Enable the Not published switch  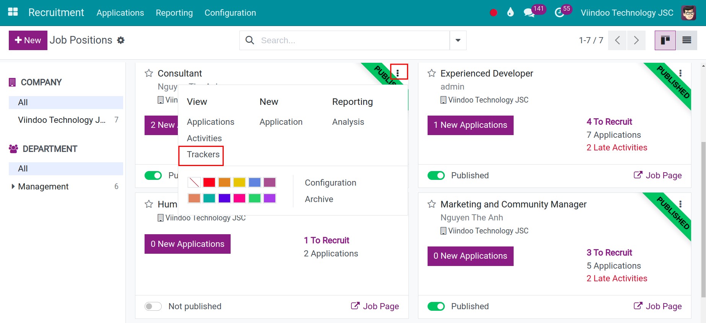[153, 306]
